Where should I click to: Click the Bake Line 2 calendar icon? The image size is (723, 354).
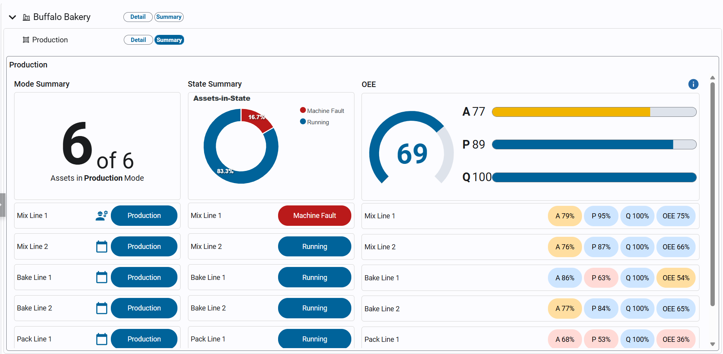(x=101, y=308)
